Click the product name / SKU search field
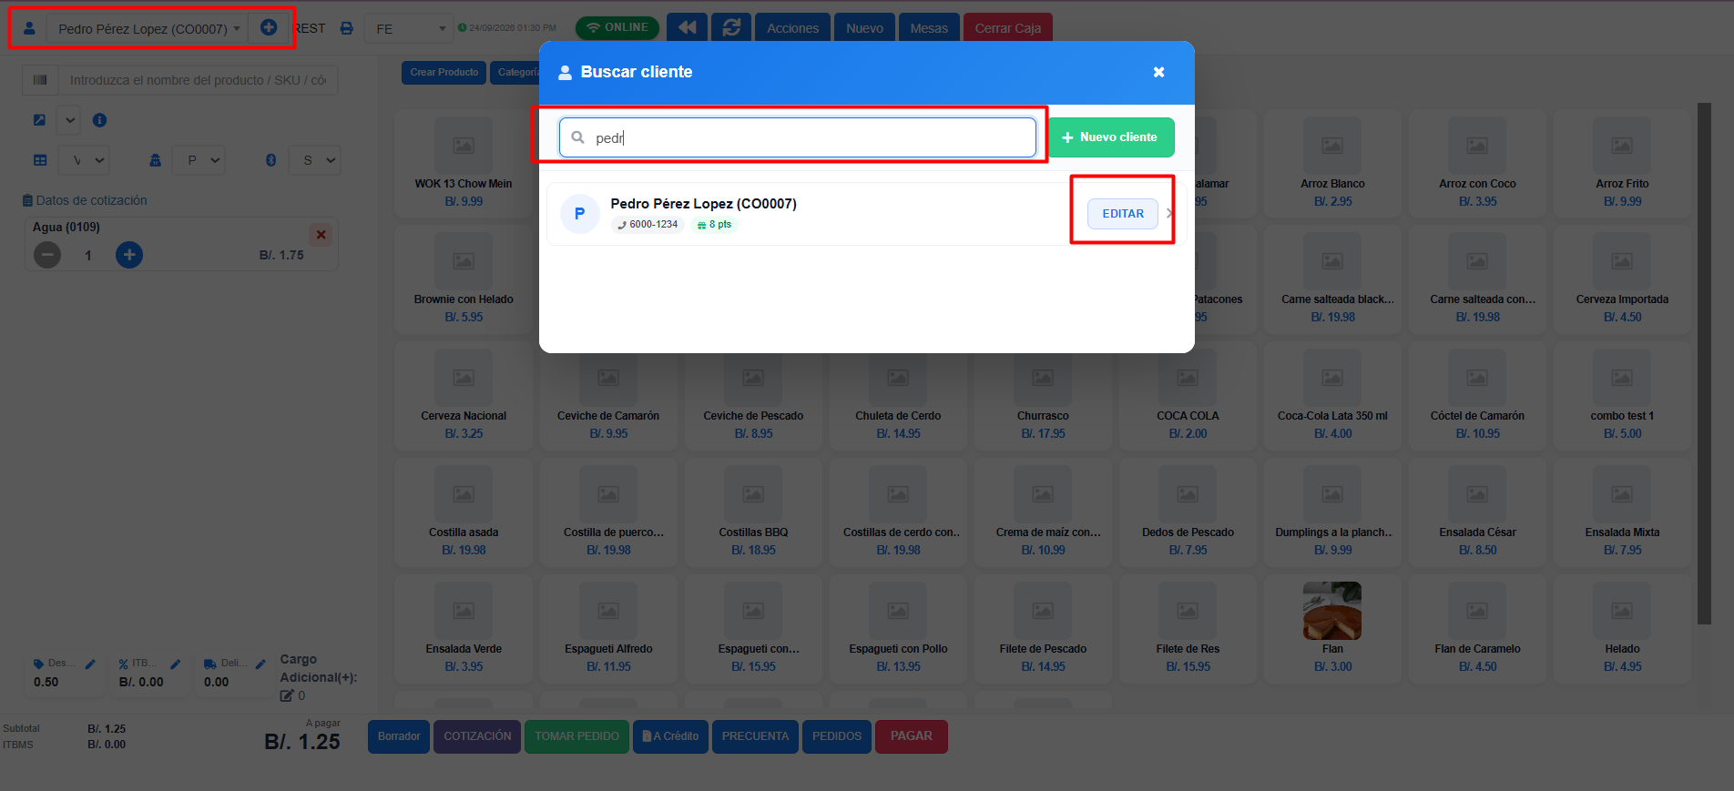 point(198,80)
